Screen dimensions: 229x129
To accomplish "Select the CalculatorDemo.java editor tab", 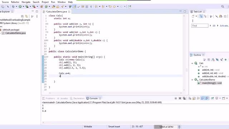I will tap(57, 11).
